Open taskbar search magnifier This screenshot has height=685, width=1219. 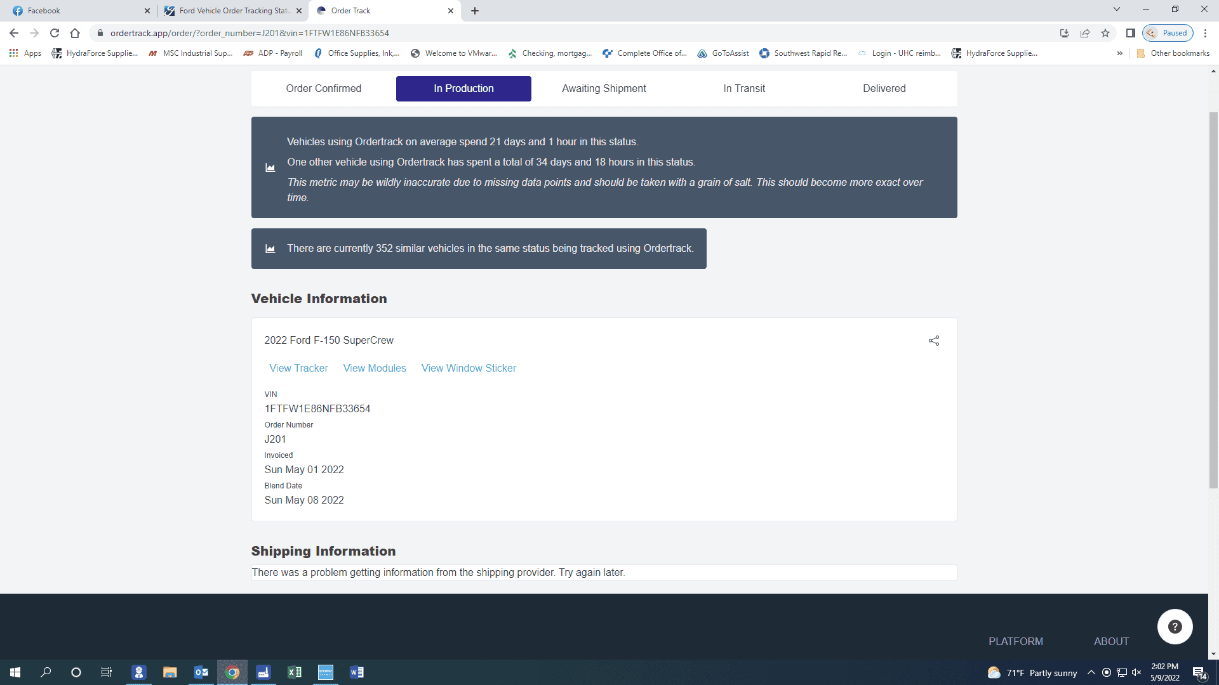(46, 672)
